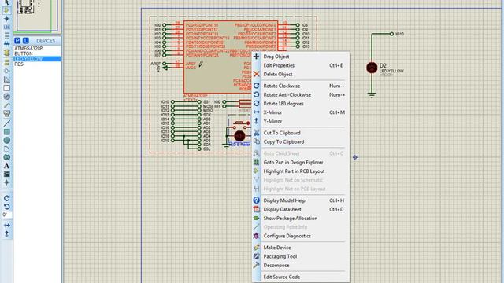
Task: Choose Edit Properties from context menu
Action: (301, 65)
